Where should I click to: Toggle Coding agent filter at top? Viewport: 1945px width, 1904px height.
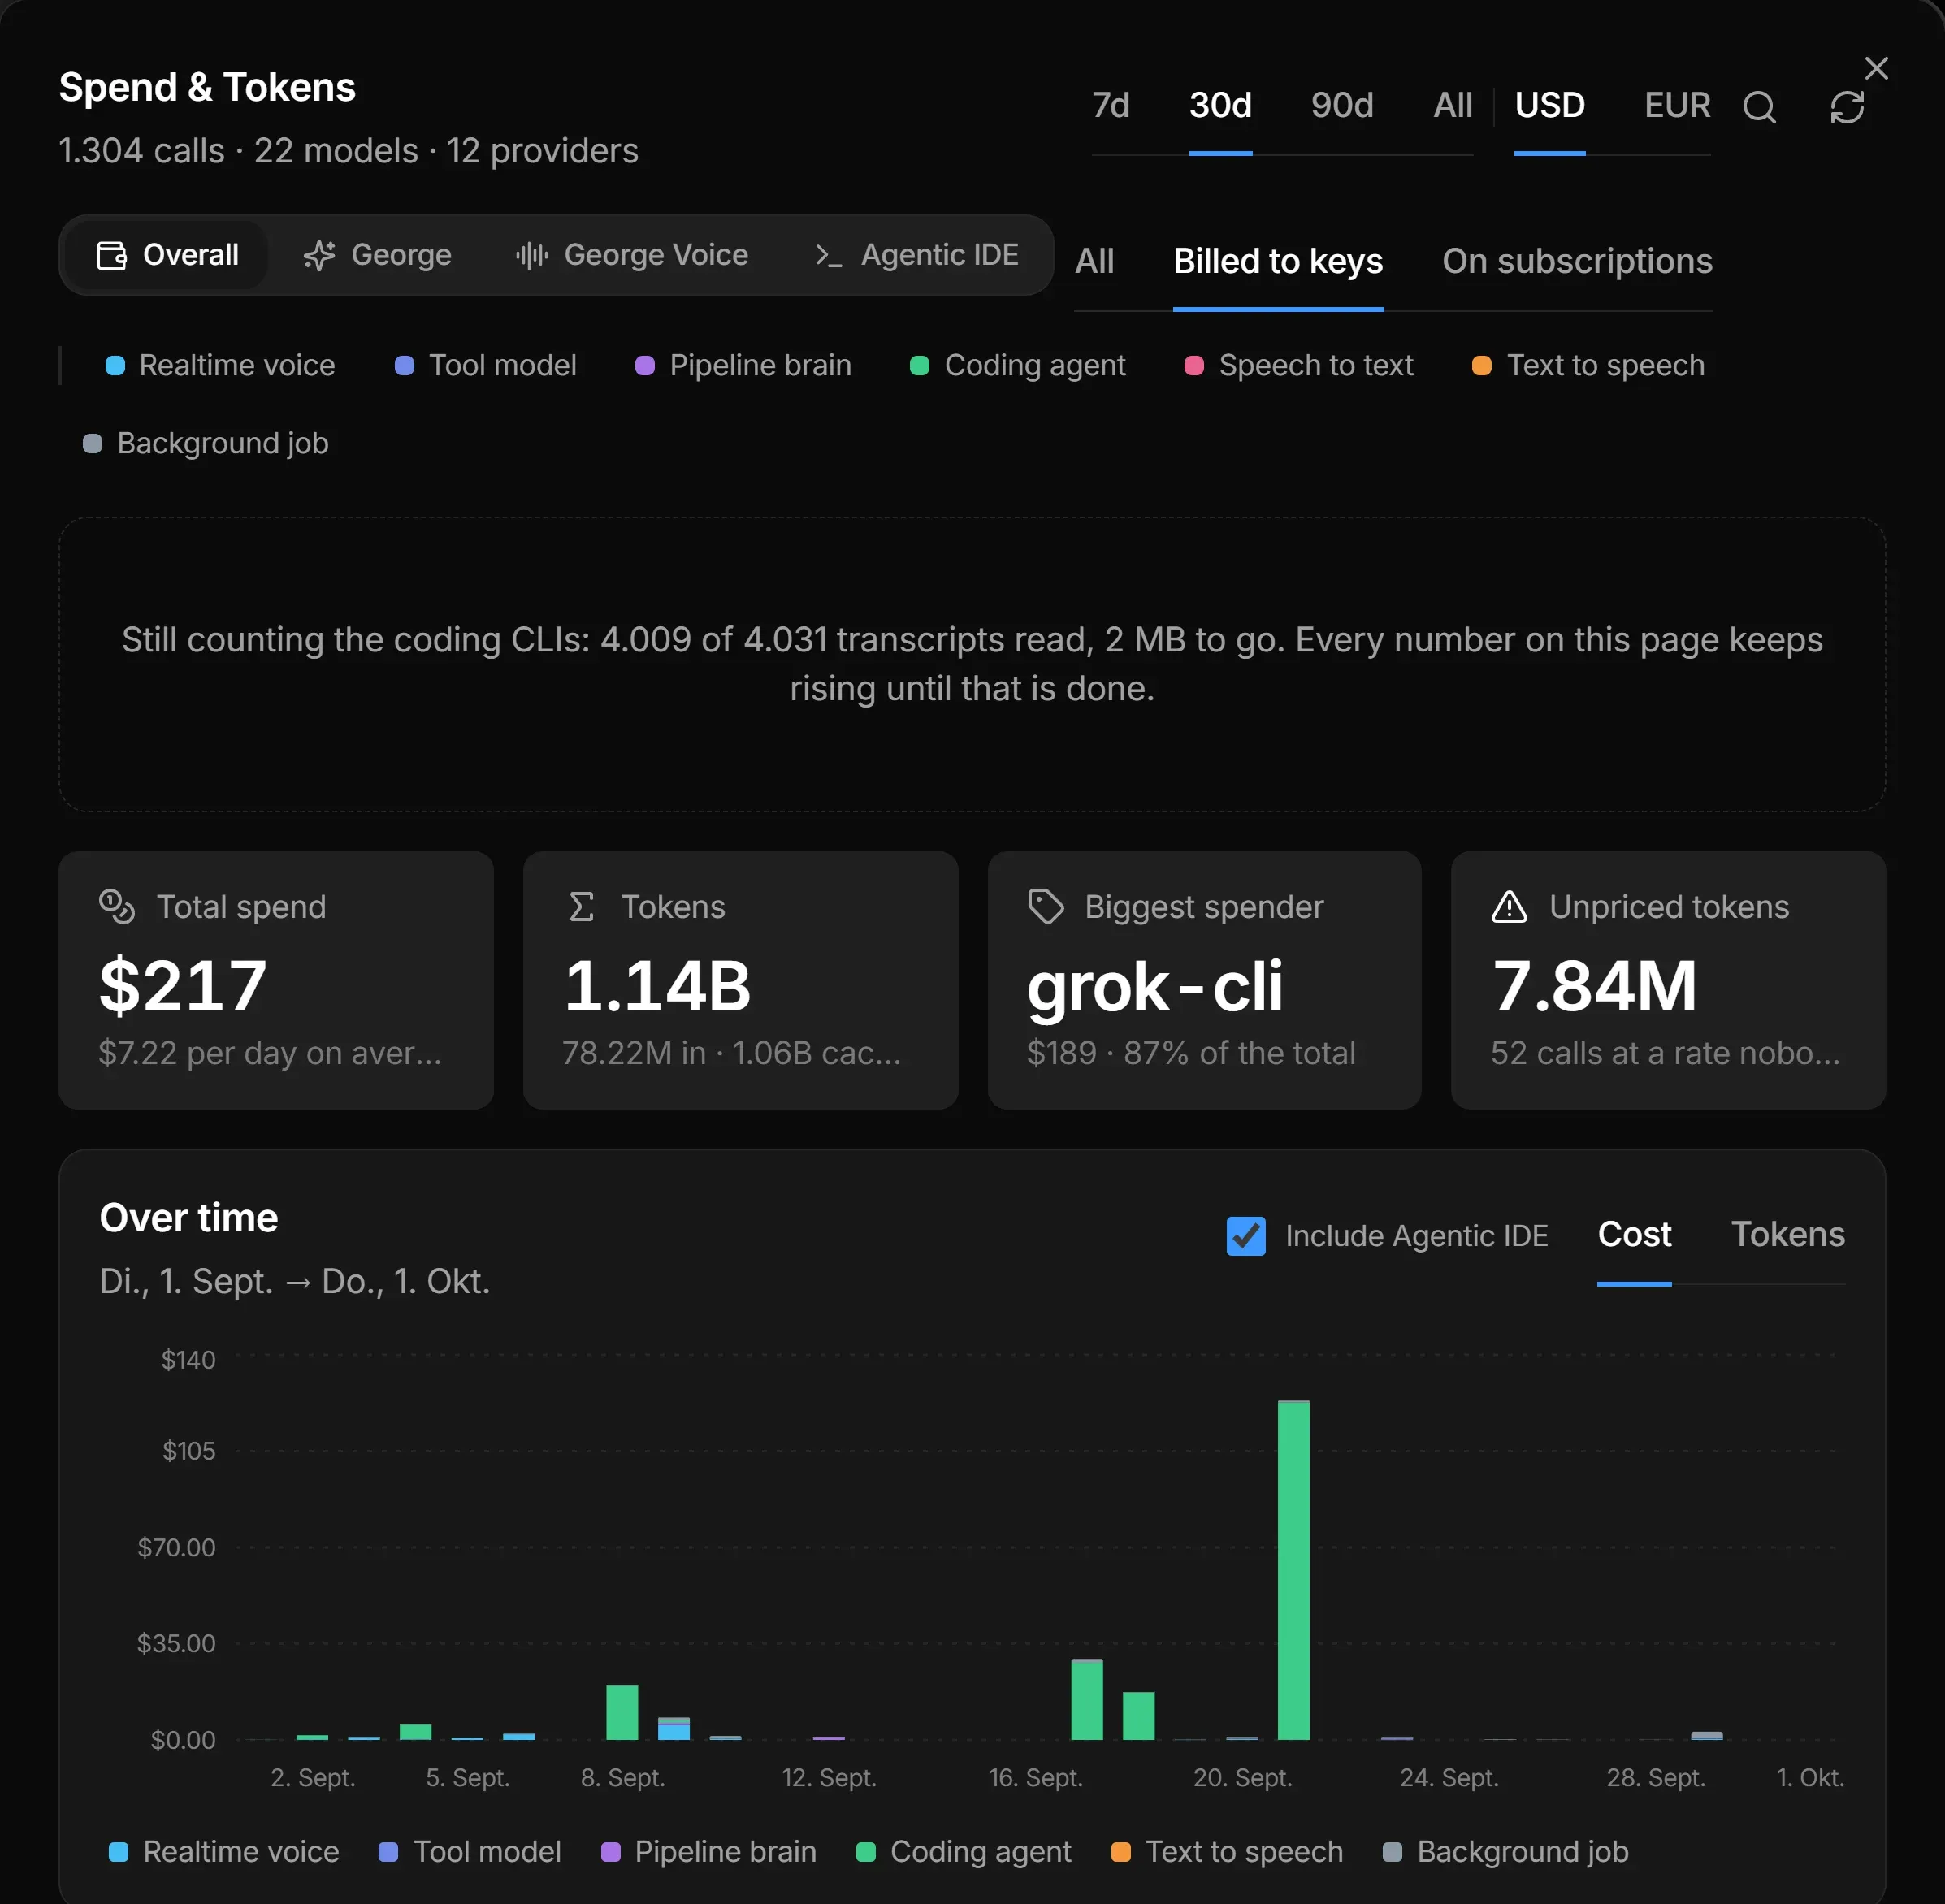tap(1017, 365)
